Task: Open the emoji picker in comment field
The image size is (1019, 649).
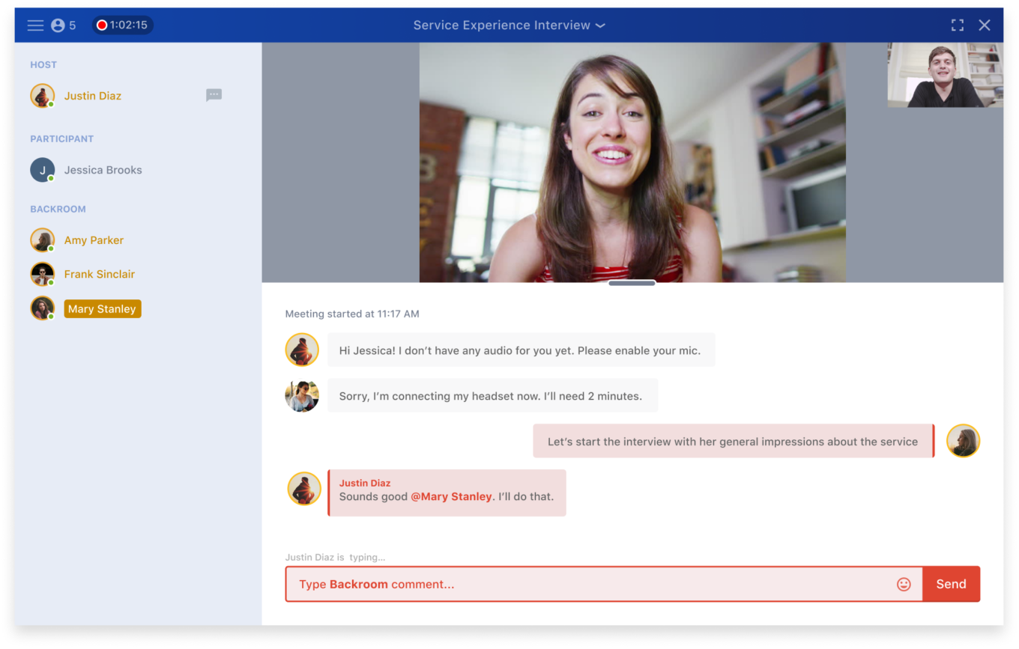Action: click(x=904, y=585)
